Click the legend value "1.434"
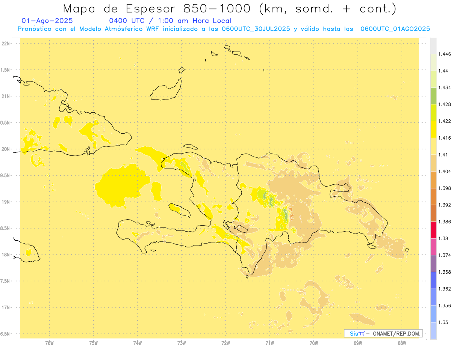The height and width of the screenshot is (348, 451). point(444,87)
